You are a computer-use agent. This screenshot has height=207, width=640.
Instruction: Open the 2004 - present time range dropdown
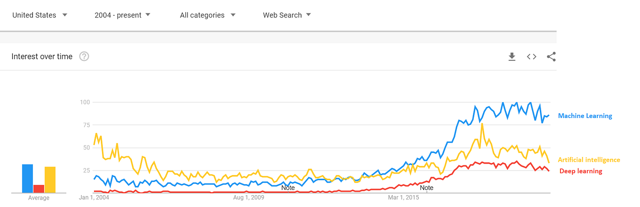point(122,15)
